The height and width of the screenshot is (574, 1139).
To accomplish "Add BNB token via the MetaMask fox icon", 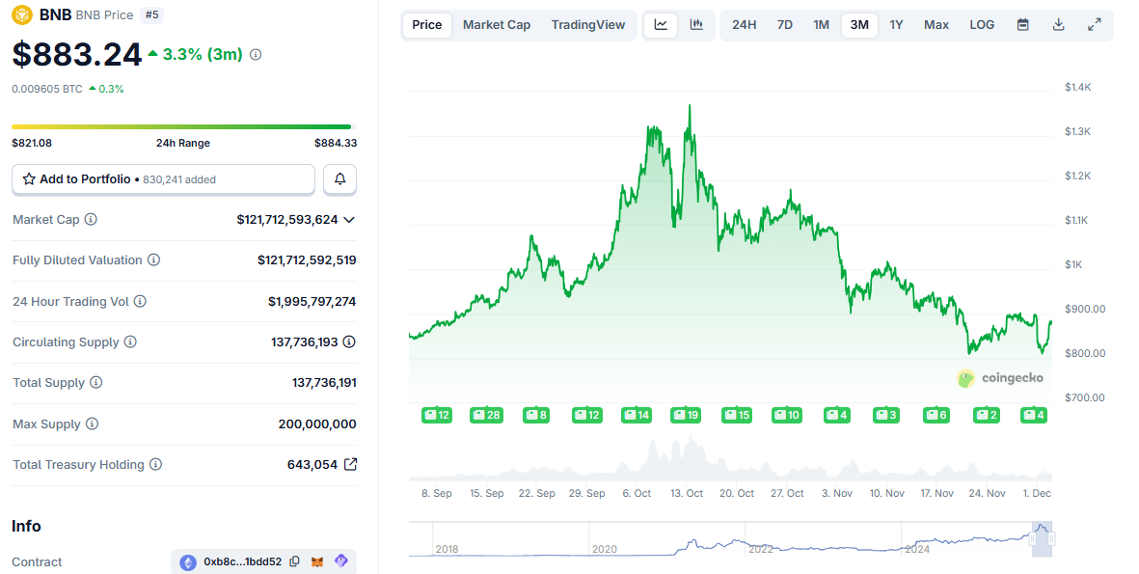I will coord(317,561).
